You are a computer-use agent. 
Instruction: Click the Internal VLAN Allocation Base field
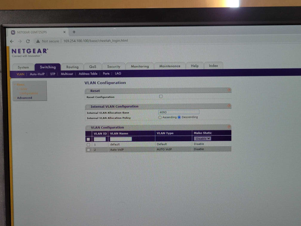178,112
